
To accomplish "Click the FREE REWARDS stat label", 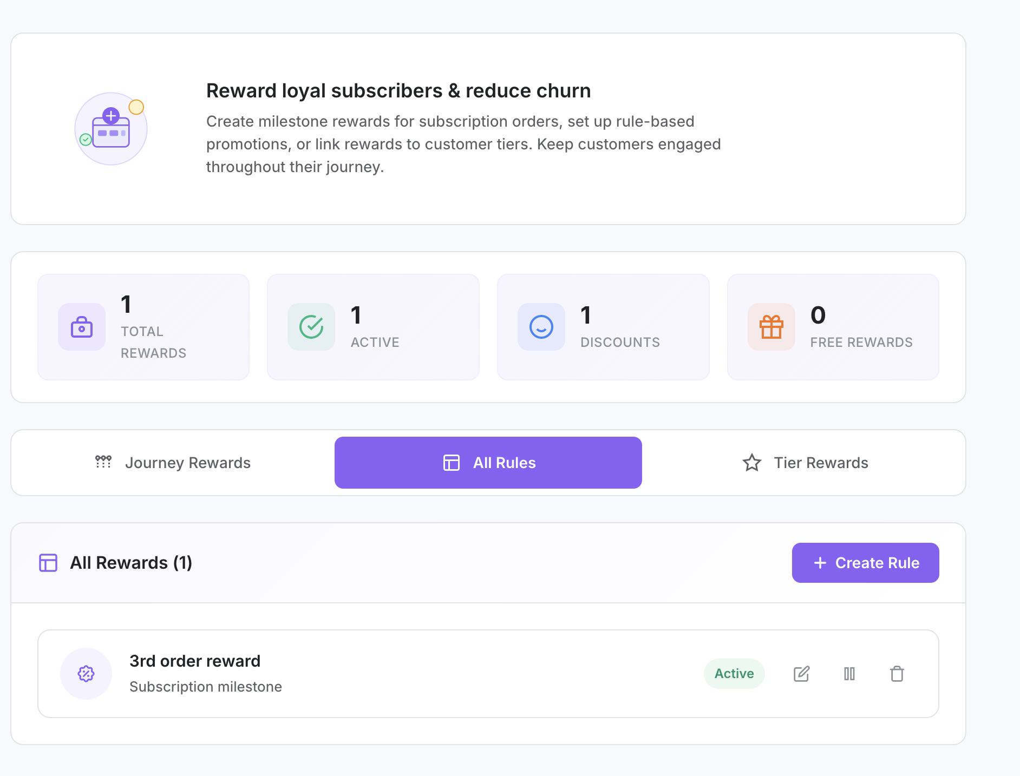I will tap(861, 342).
